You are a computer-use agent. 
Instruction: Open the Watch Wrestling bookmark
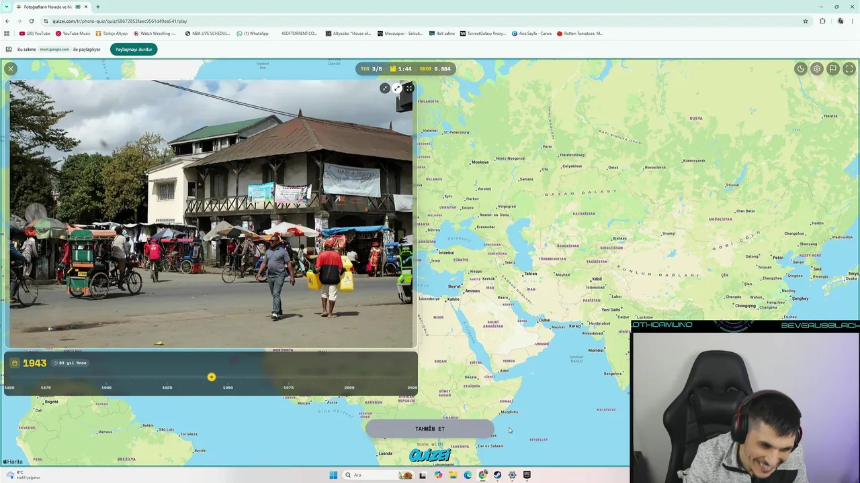point(155,33)
